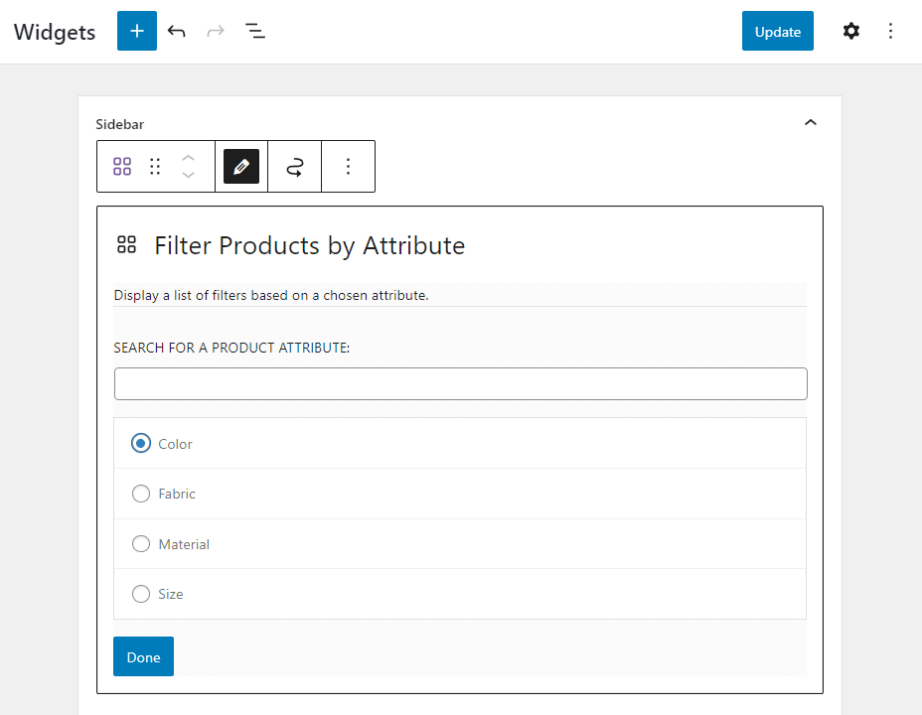Click move block down arrow
Screen dimensions: 922x715
(189, 174)
